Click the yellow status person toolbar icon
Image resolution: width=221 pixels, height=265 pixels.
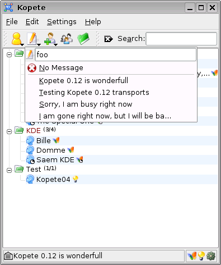16,39
